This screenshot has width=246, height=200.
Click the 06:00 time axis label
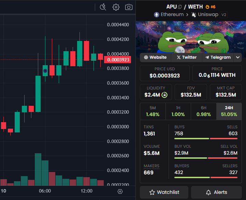click(x=45, y=191)
